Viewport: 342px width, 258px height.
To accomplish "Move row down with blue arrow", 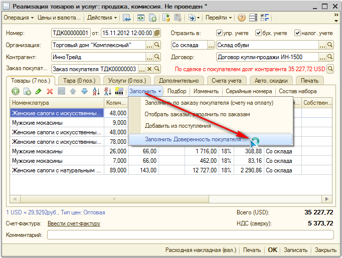I will pyautogui.click(x=84, y=91).
